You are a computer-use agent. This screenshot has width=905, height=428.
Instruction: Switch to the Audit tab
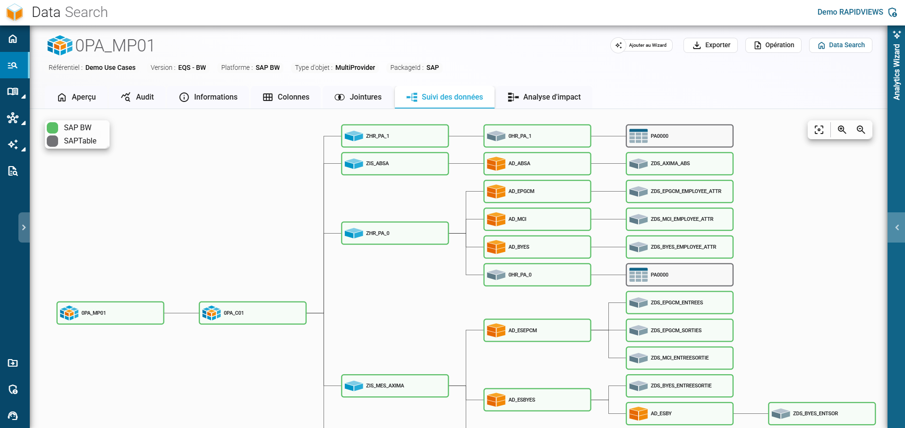[137, 97]
